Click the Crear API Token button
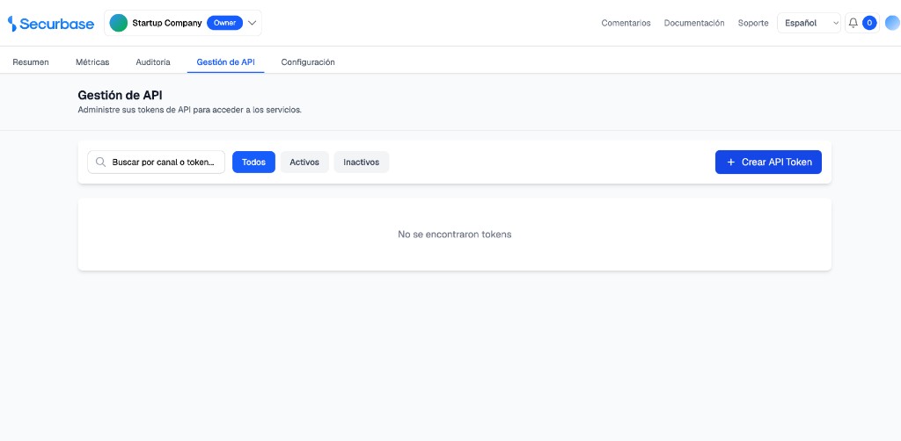 768,163
